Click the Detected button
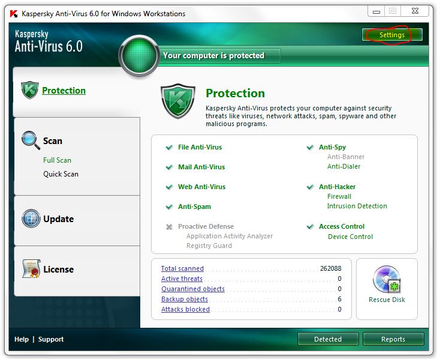Viewport: 437px width, 359px height. click(328, 339)
